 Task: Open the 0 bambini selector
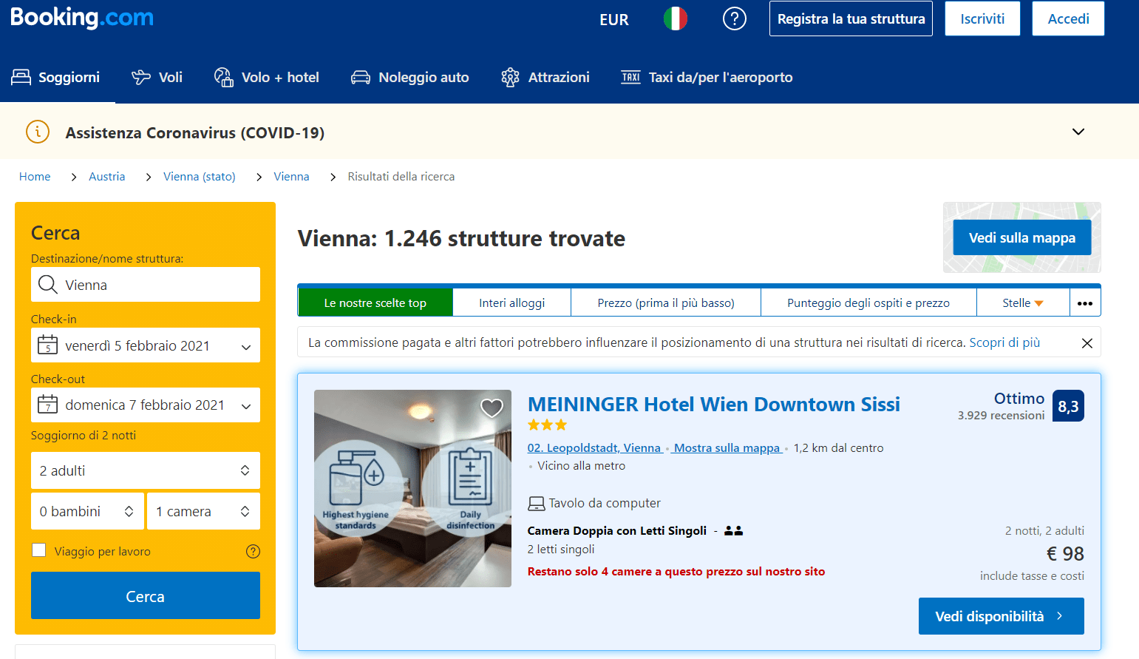pos(87,511)
